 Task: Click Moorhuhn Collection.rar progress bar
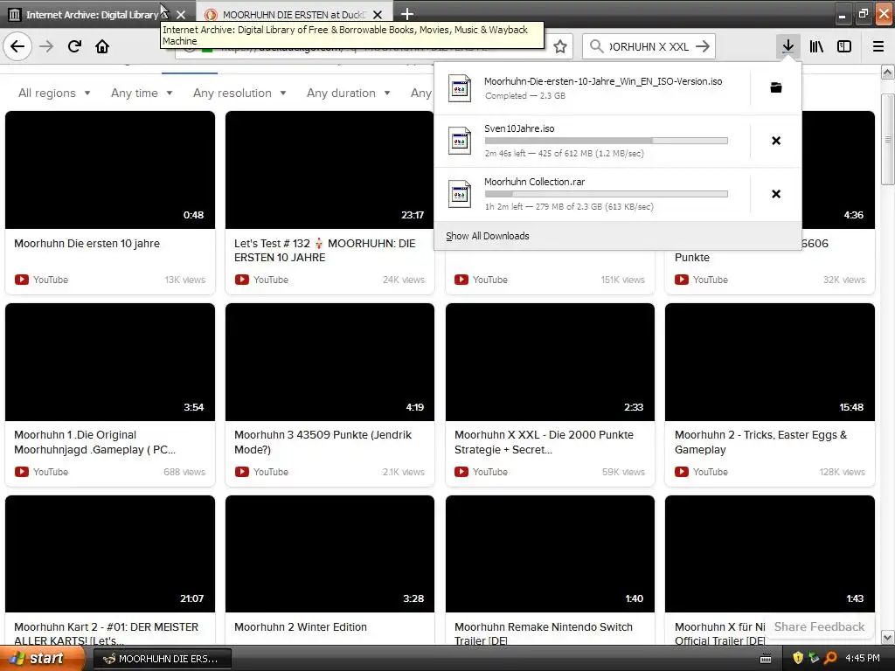pos(607,194)
